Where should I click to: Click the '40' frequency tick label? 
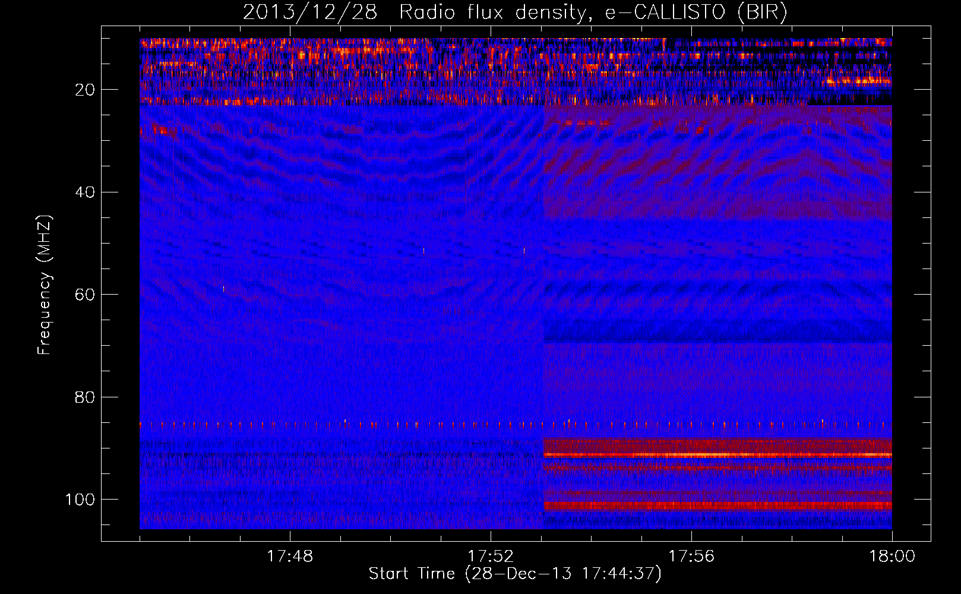[85, 192]
